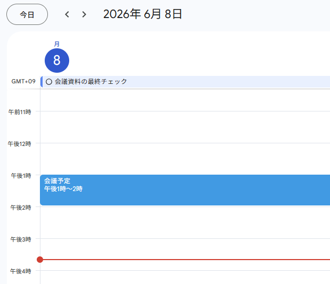
Task: Go to previous day with left chevron
Action: pyautogui.click(x=67, y=14)
